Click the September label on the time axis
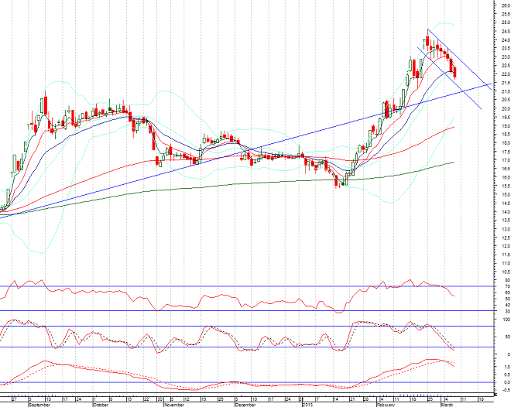Image resolution: width=511 pixels, height=407 pixels. click(39, 404)
